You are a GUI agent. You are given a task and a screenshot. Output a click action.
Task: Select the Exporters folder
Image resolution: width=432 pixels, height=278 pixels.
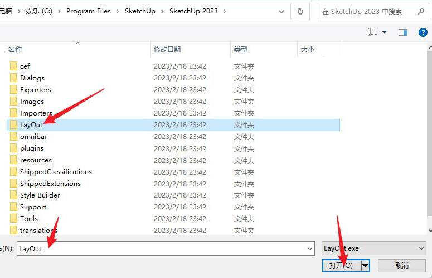(36, 90)
